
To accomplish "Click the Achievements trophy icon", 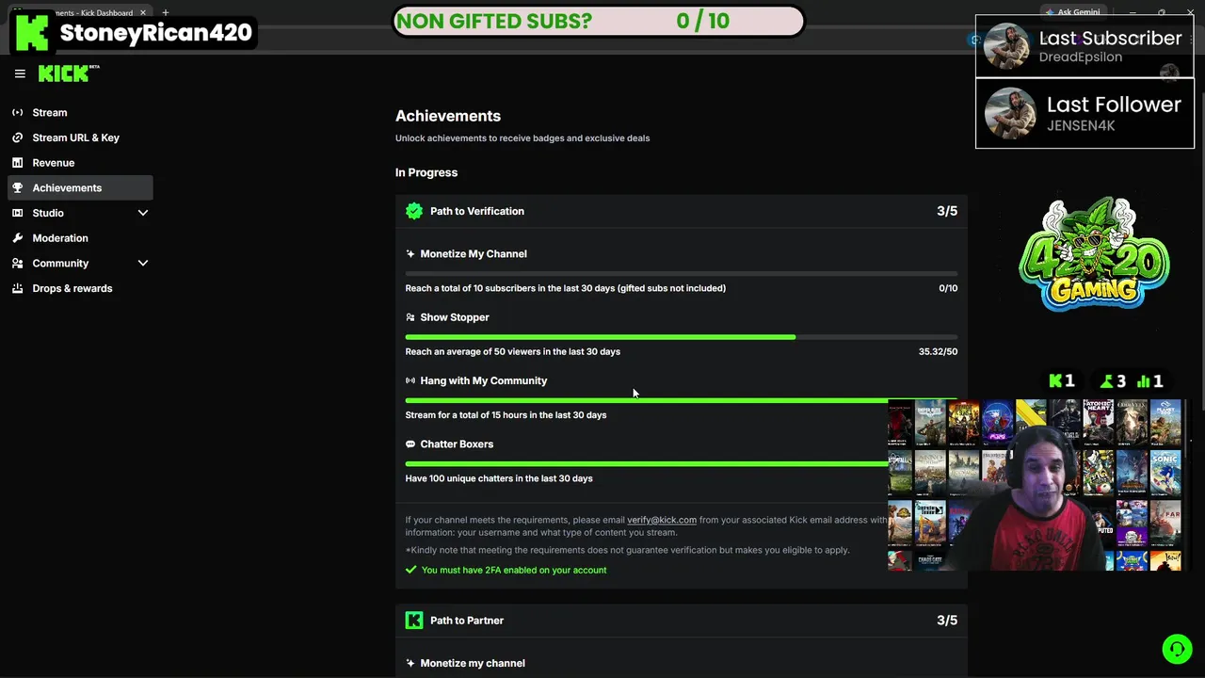I will click(x=17, y=187).
